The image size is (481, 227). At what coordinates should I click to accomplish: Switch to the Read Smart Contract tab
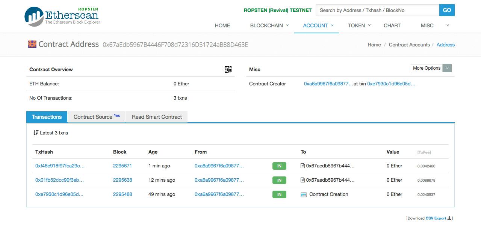(x=157, y=117)
